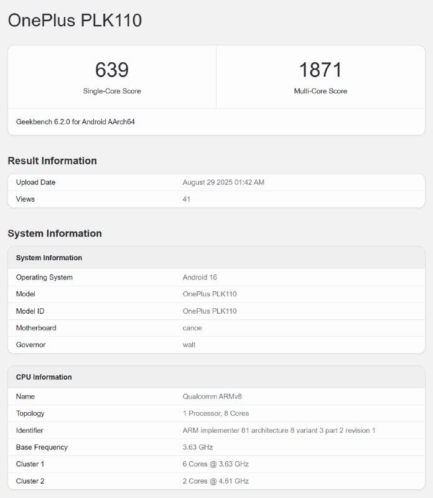Click the Topology label
The height and width of the screenshot is (498, 433).
(x=30, y=413)
